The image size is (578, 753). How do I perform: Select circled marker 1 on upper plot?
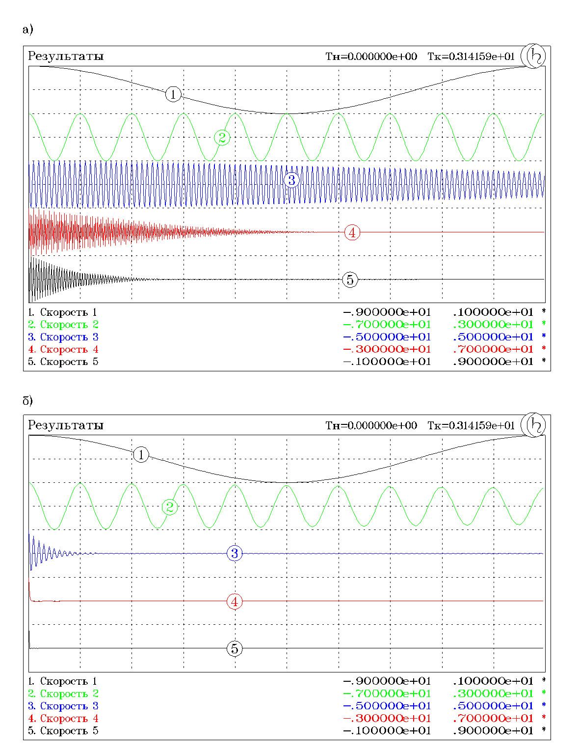click(173, 94)
